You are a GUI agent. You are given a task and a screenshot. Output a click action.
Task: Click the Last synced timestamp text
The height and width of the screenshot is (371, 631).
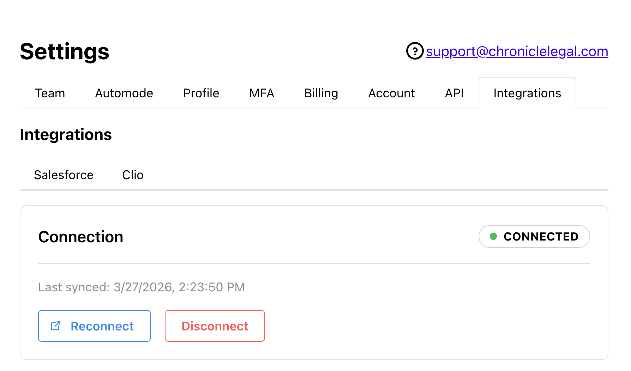[x=141, y=287]
